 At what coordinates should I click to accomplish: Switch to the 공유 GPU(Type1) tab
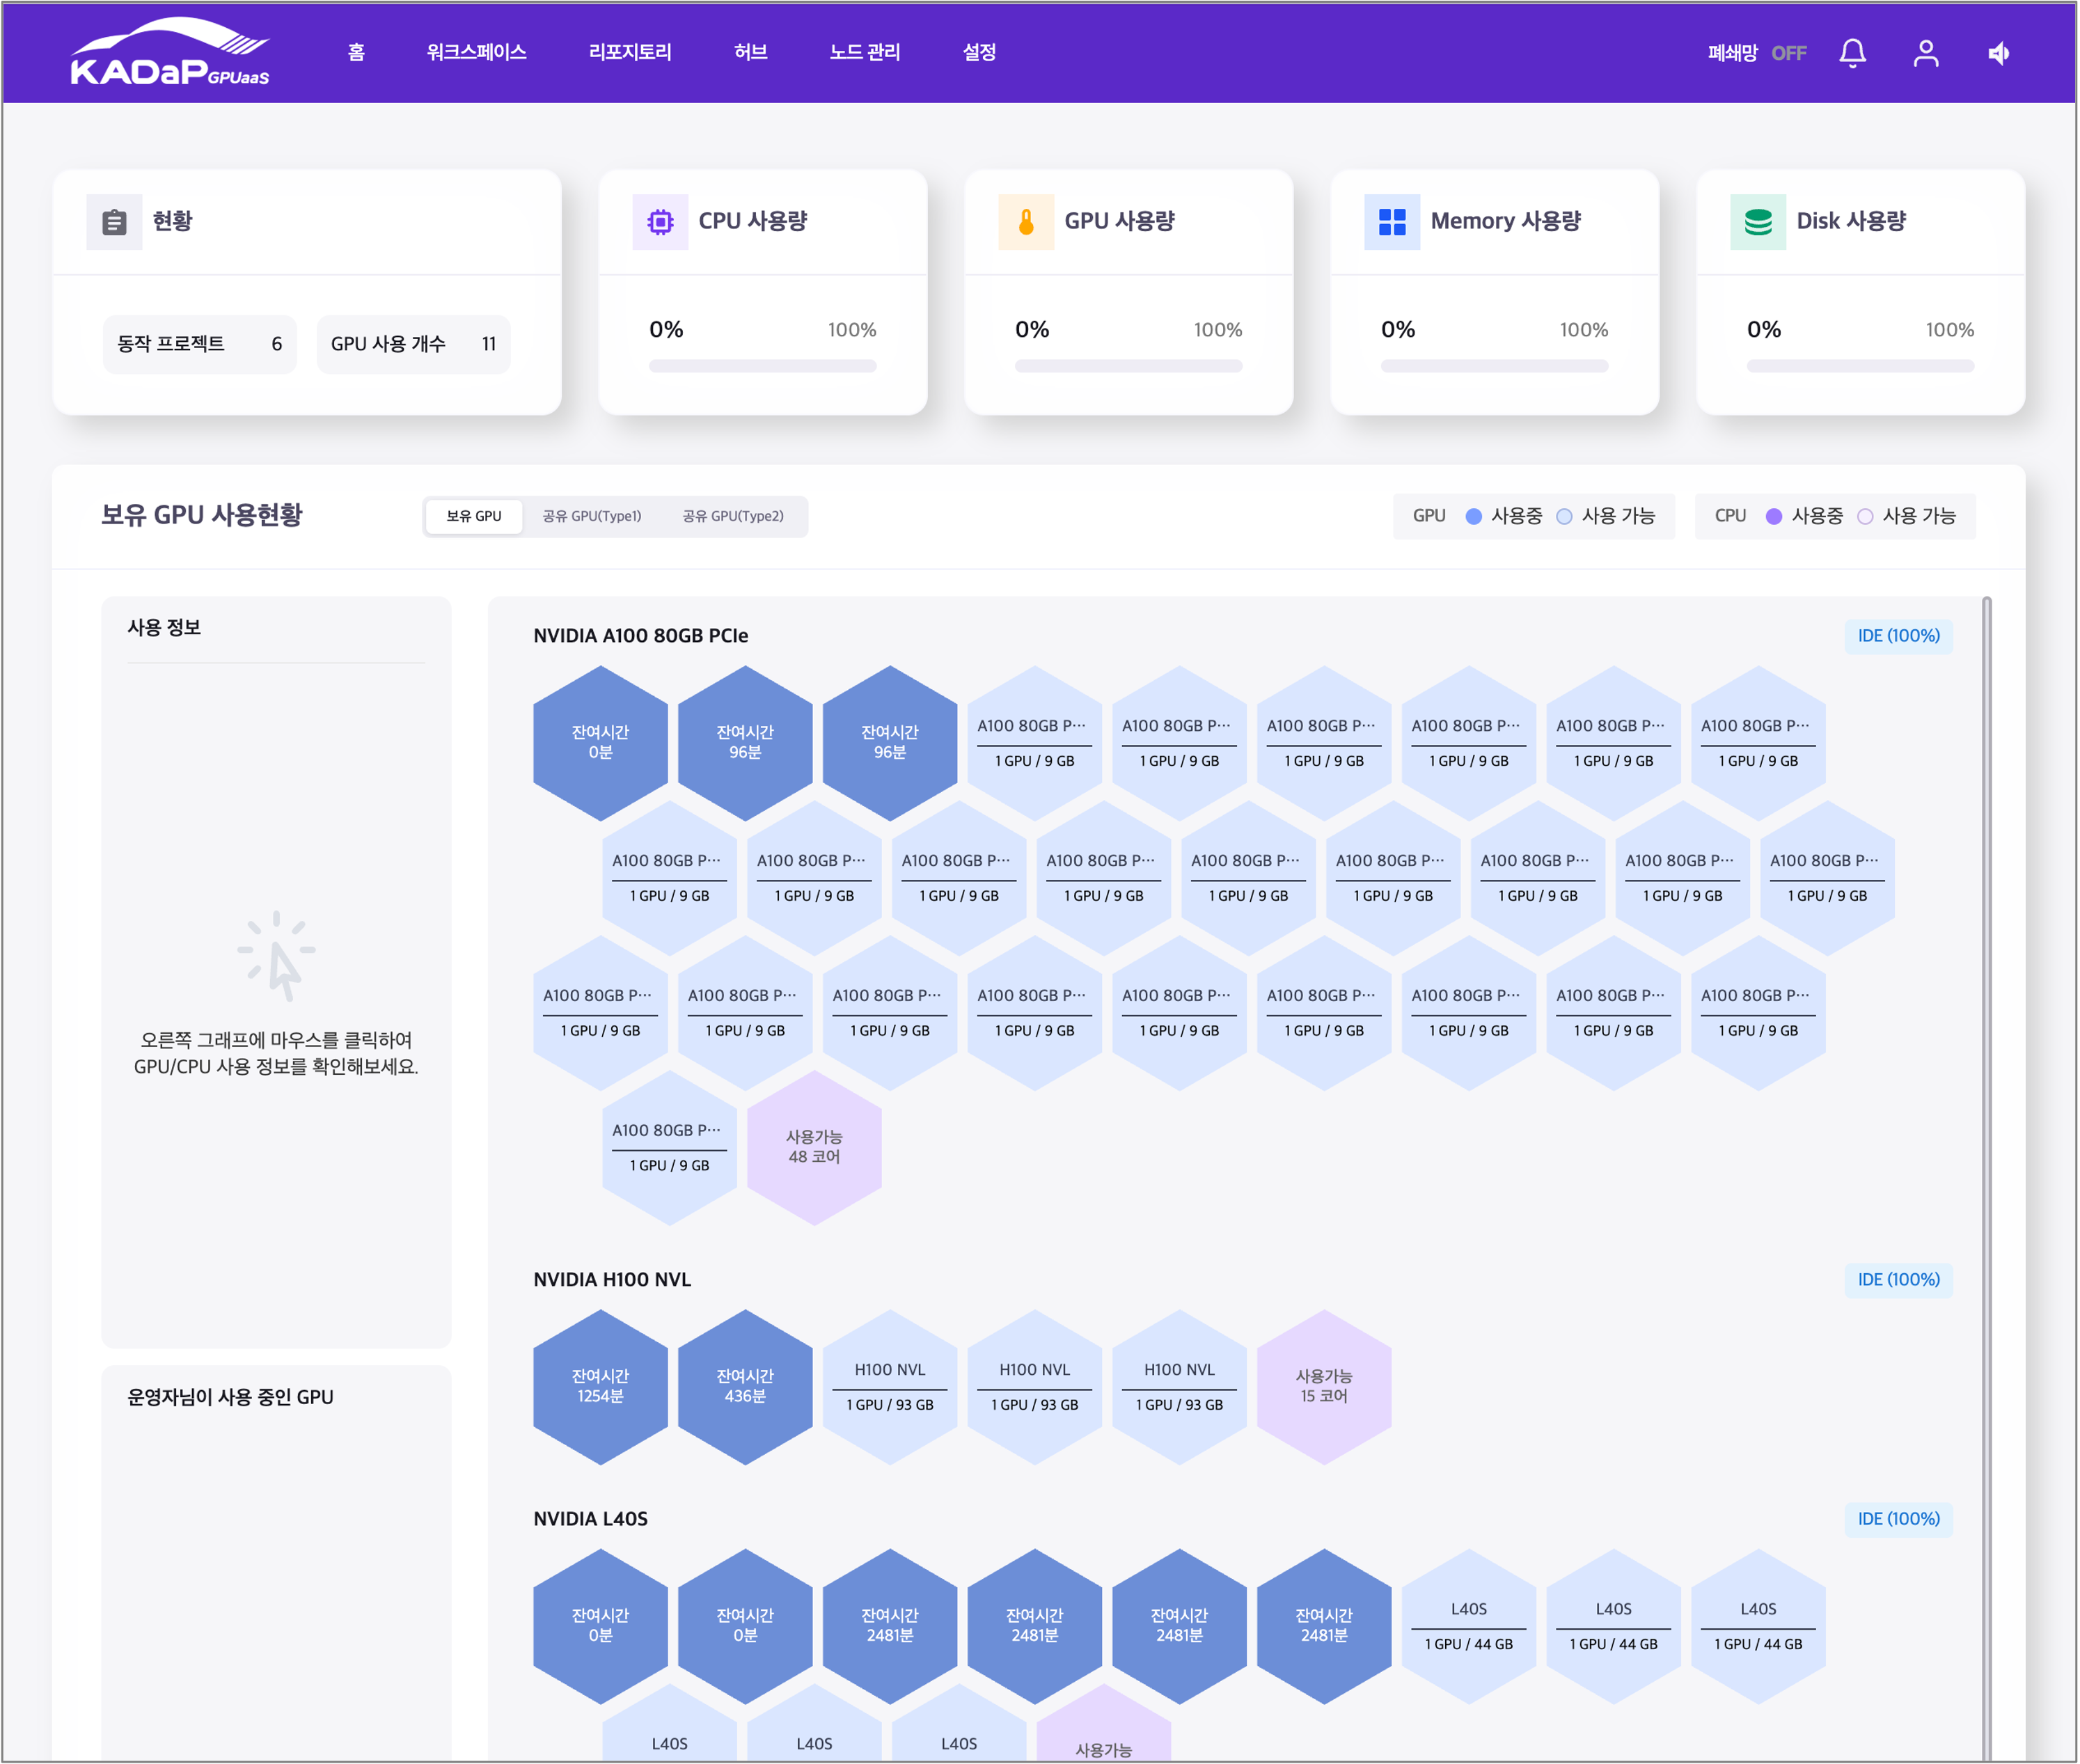(592, 516)
